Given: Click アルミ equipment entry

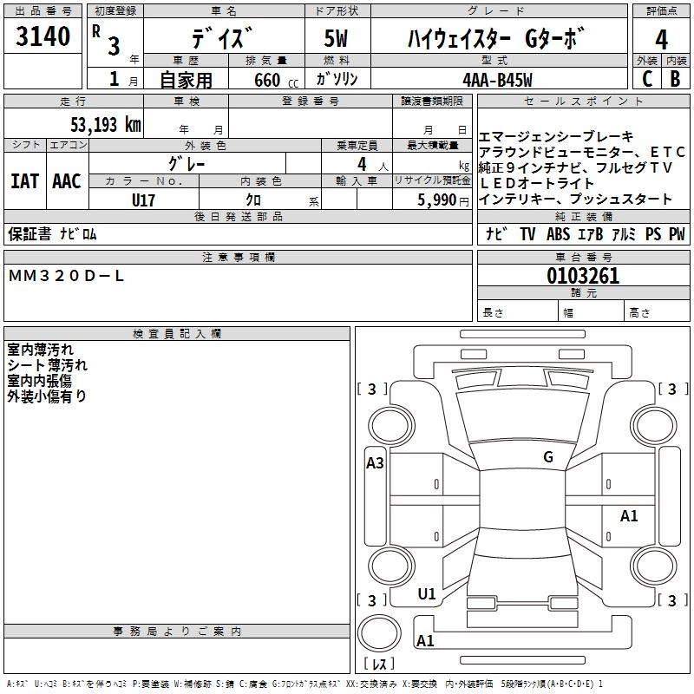Looking at the screenshot, I should (x=624, y=233).
